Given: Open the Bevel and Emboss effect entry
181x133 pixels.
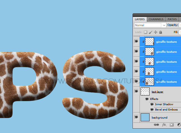Looking at the screenshot, I should 166,110.
